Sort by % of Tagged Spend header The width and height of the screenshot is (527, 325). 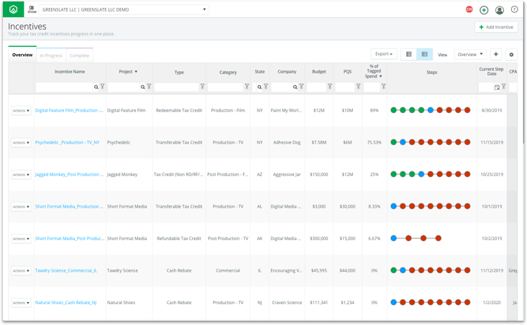click(374, 71)
